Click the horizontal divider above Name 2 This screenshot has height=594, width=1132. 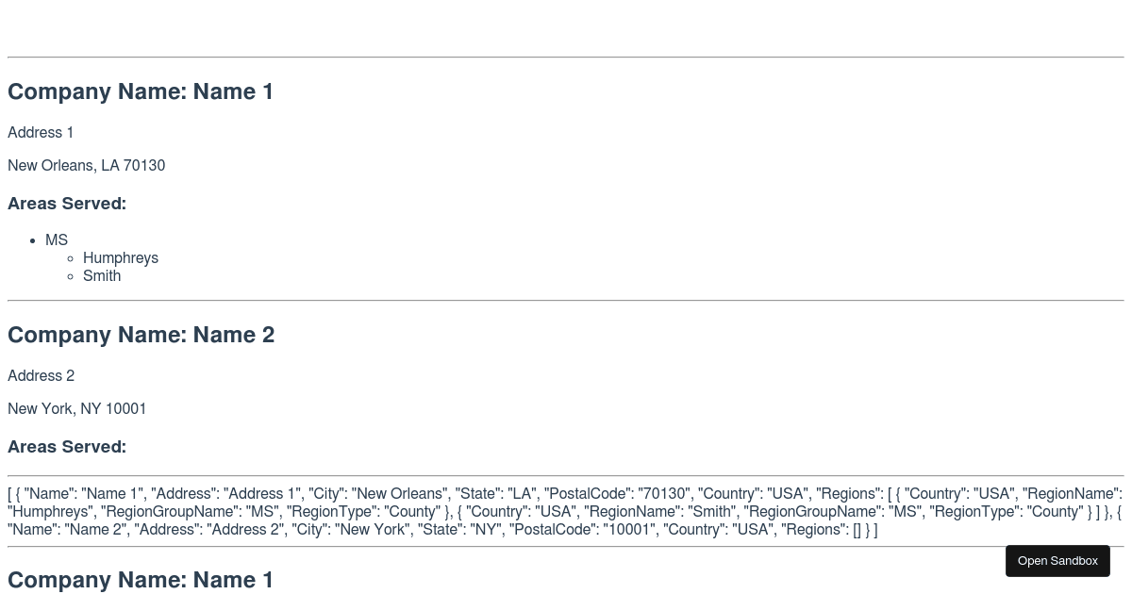tap(566, 301)
